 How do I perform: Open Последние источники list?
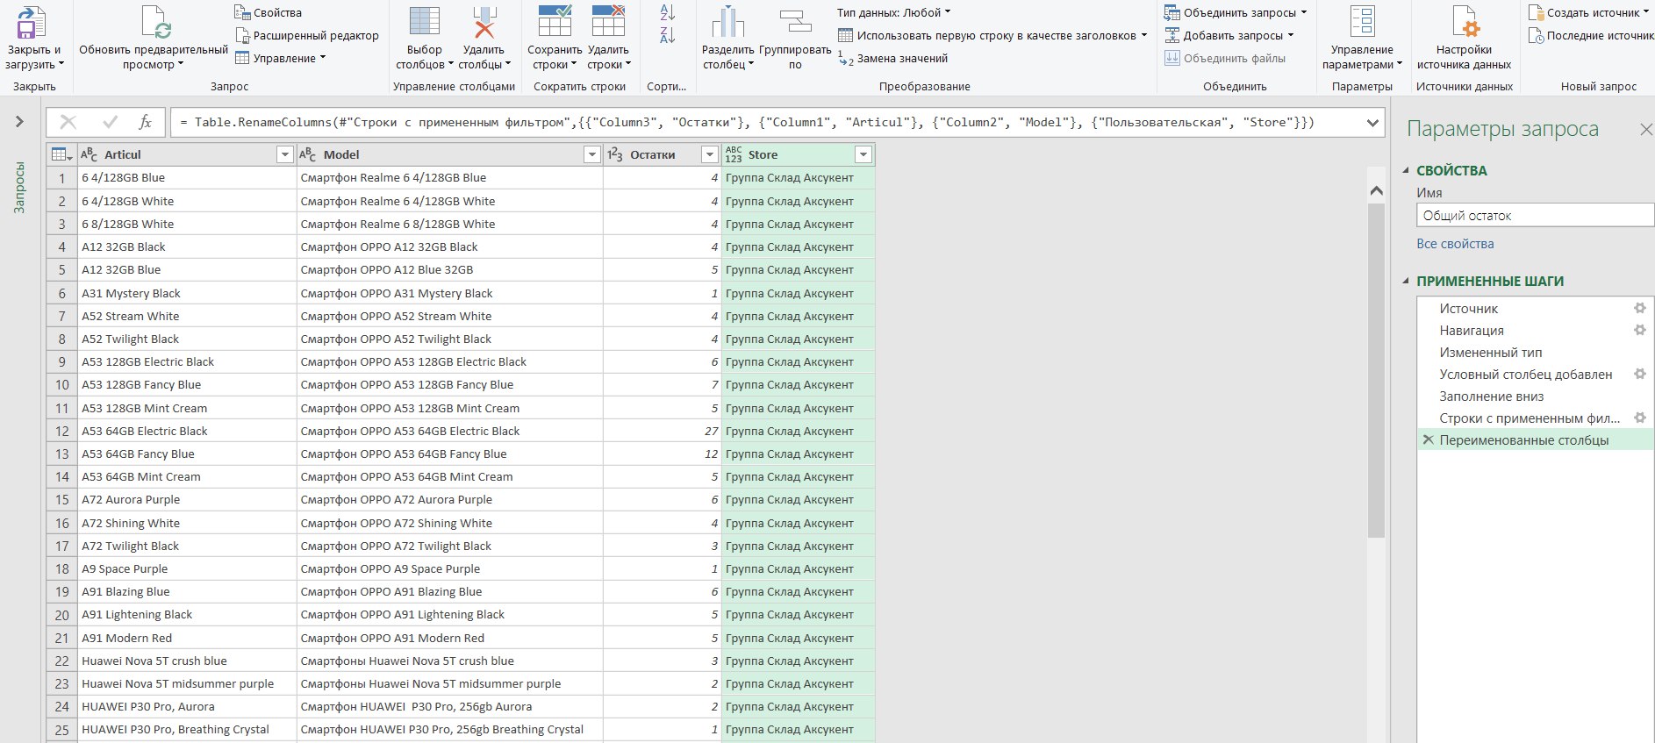click(1591, 35)
